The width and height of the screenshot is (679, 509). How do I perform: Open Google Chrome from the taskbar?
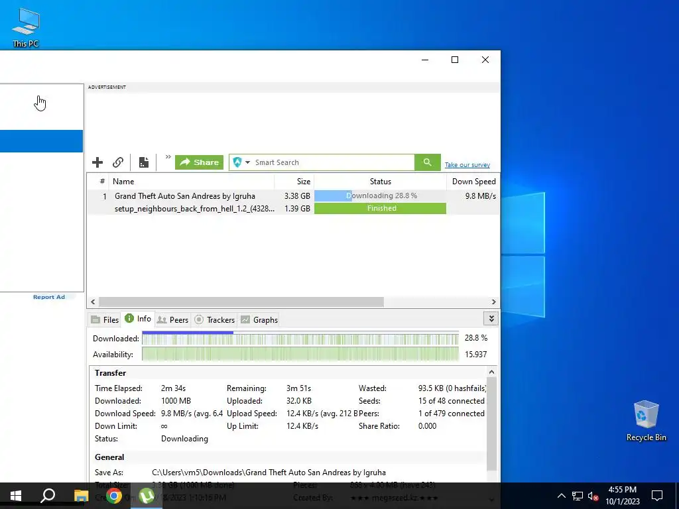coord(114,496)
